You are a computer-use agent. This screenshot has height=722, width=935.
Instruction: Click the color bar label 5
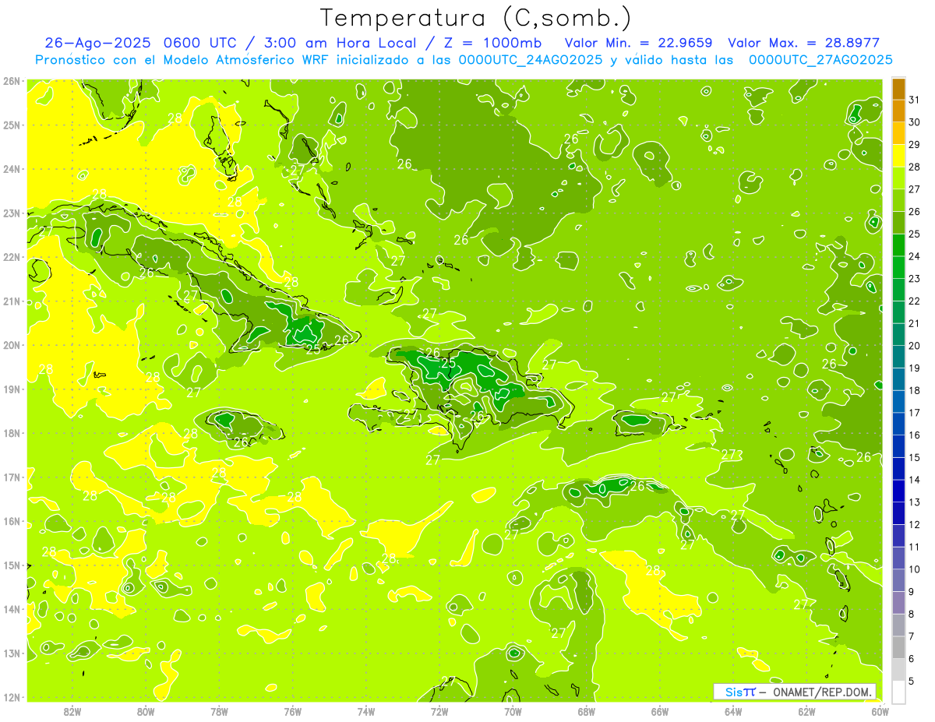tap(912, 681)
